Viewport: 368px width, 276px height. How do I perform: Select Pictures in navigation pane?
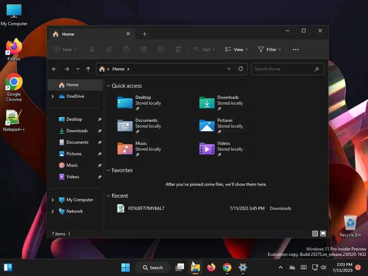coord(75,154)
